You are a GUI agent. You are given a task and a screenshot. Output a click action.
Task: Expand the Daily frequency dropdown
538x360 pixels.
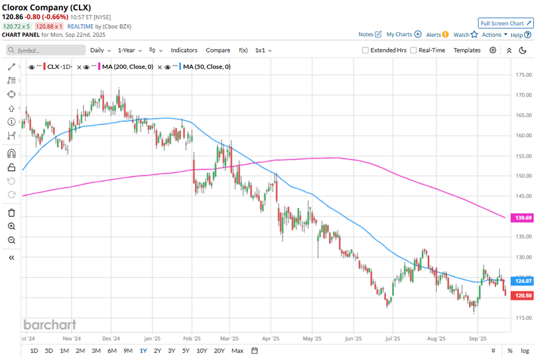pyautogui.click(x=100, y=50)
